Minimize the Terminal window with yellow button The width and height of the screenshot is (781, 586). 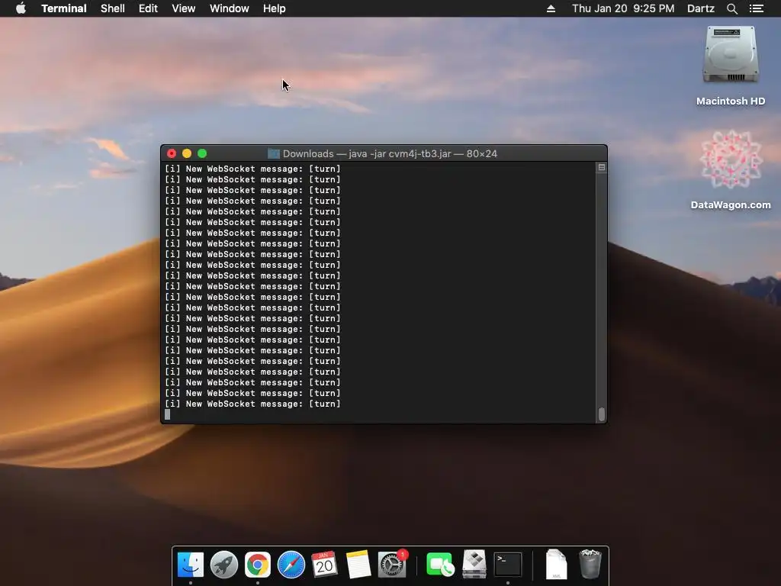(187, 153)
